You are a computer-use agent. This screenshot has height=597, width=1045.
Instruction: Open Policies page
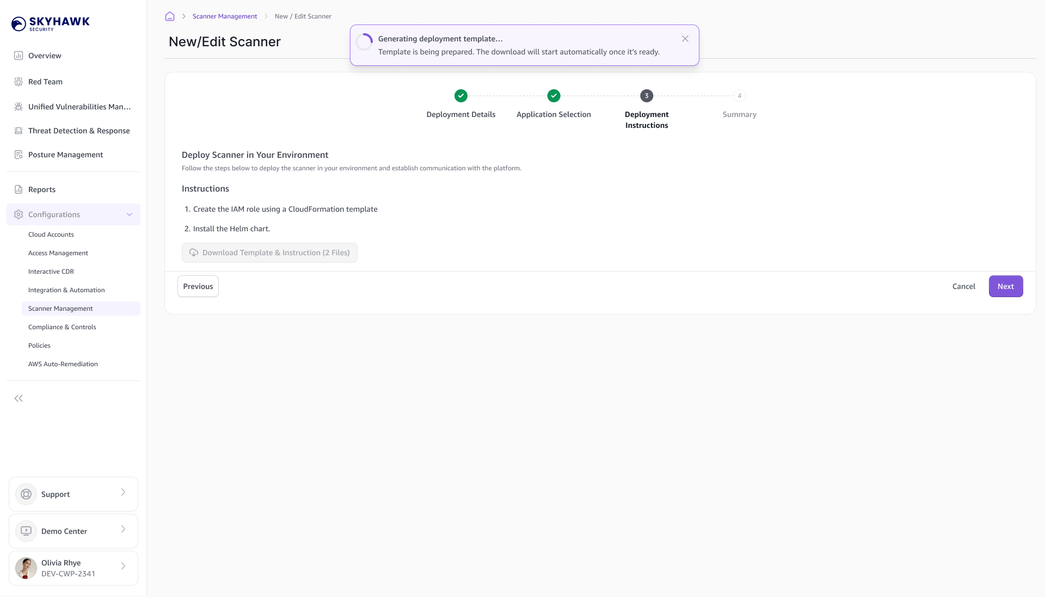(x=39, y=346)
